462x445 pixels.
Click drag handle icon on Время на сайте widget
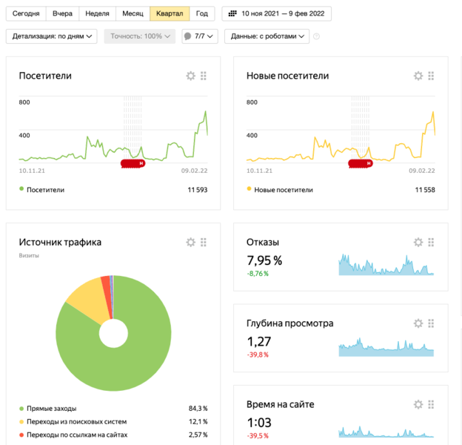click(x=431, y=404)
